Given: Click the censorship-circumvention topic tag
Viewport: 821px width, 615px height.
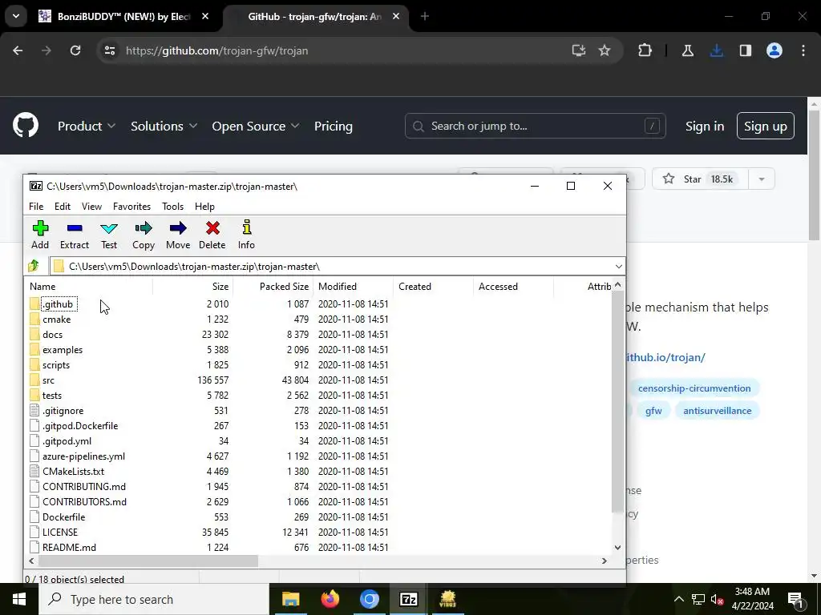Looking at the screenshot, I should [694, 388].
